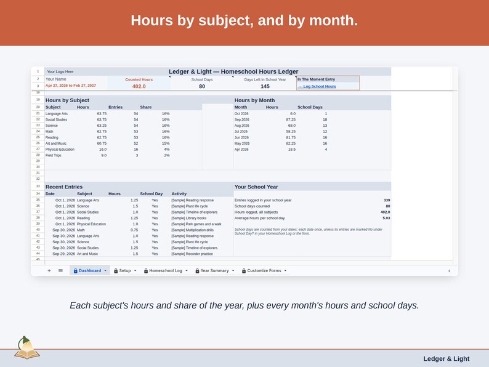489x367 pixels.
Task: Select the Physical Education cell in Hours by Subject
Action: (60, 150)
